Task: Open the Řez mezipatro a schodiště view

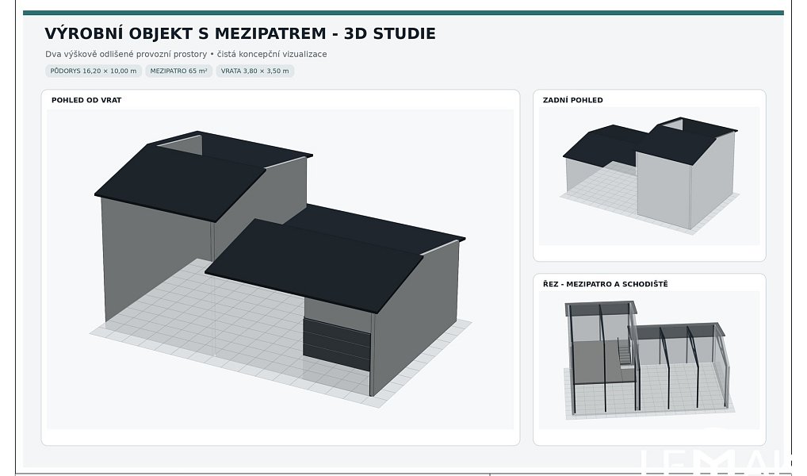Action: [649, 360]
